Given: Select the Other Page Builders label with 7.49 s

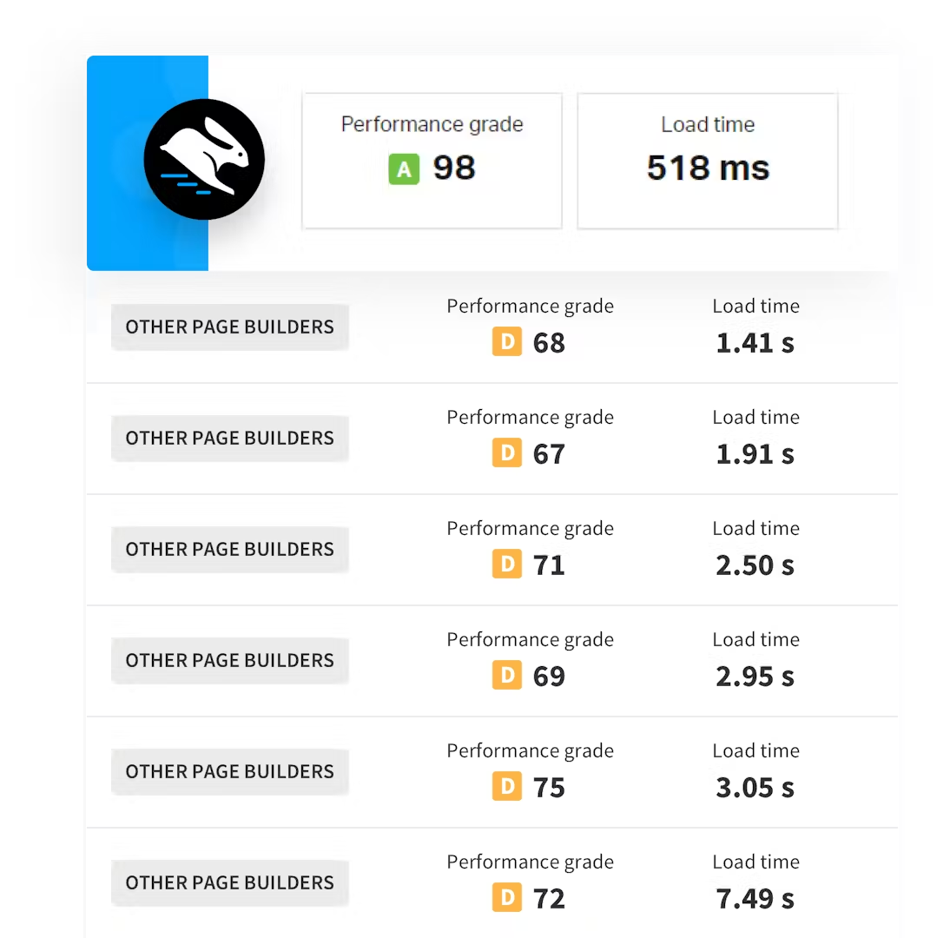Looking at the screenshot, I should point(229,883).
